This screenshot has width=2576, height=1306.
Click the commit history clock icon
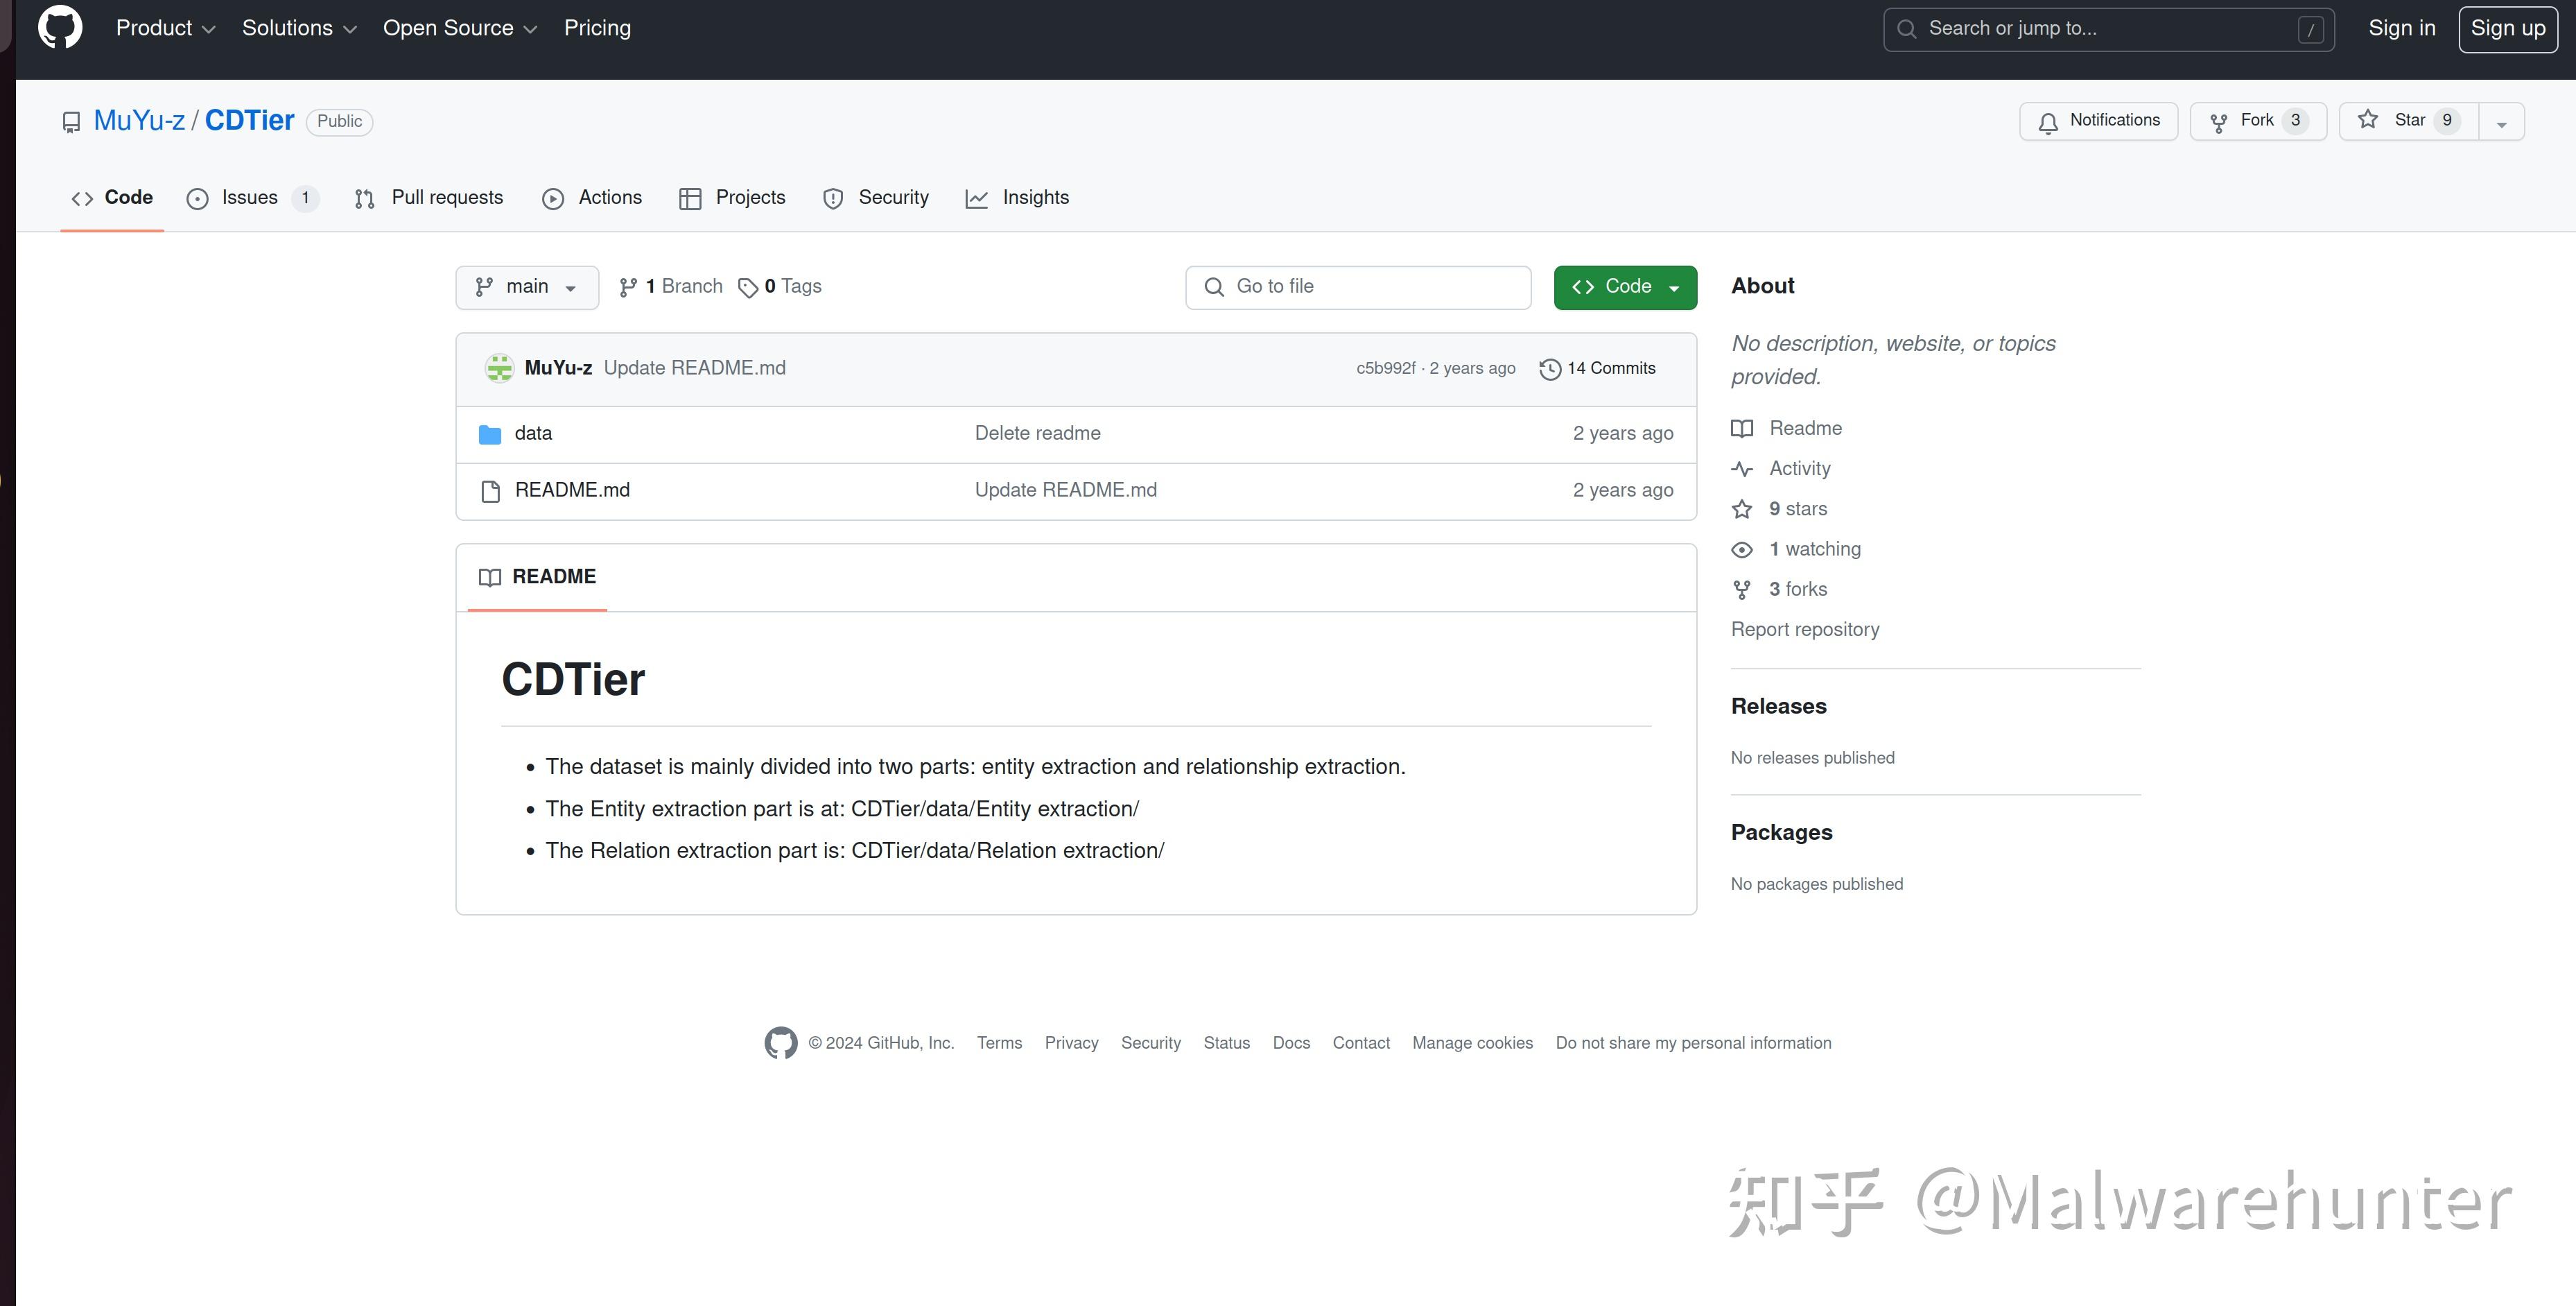1549,368
